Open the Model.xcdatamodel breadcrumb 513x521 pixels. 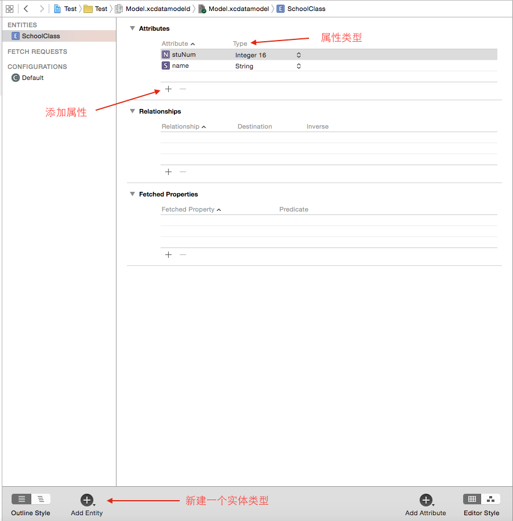pyautogui.click(x=234, y=9)
